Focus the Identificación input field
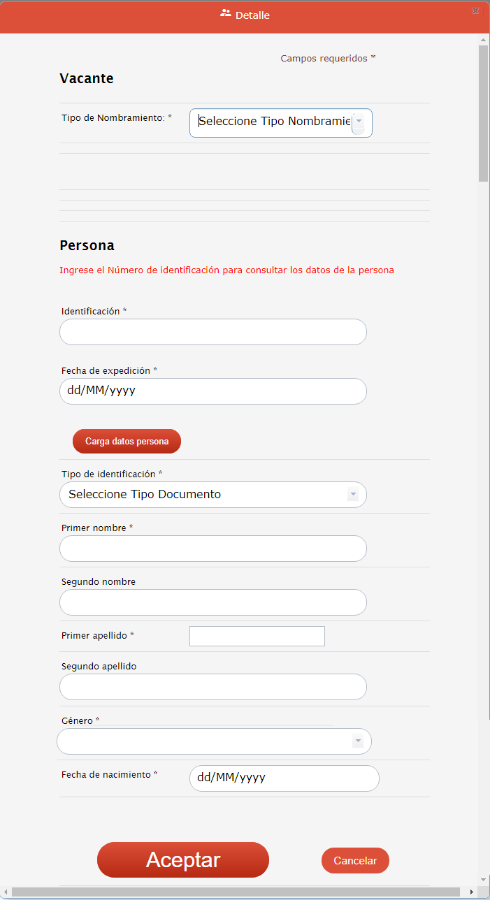Image resolution: width=490 pixels, height=900 pixels. click(x=213, y=332)
